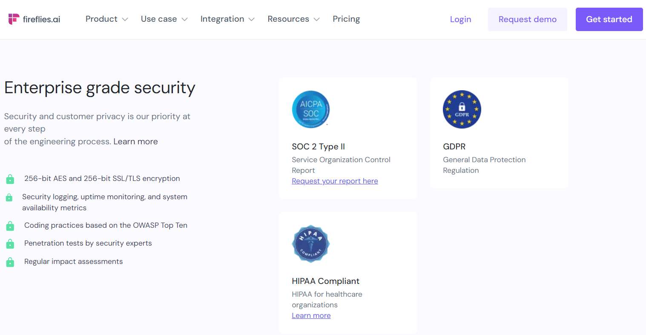Click General Data Protection Regulation text
This screenshot has height=335, width=646.
(484, 165)
